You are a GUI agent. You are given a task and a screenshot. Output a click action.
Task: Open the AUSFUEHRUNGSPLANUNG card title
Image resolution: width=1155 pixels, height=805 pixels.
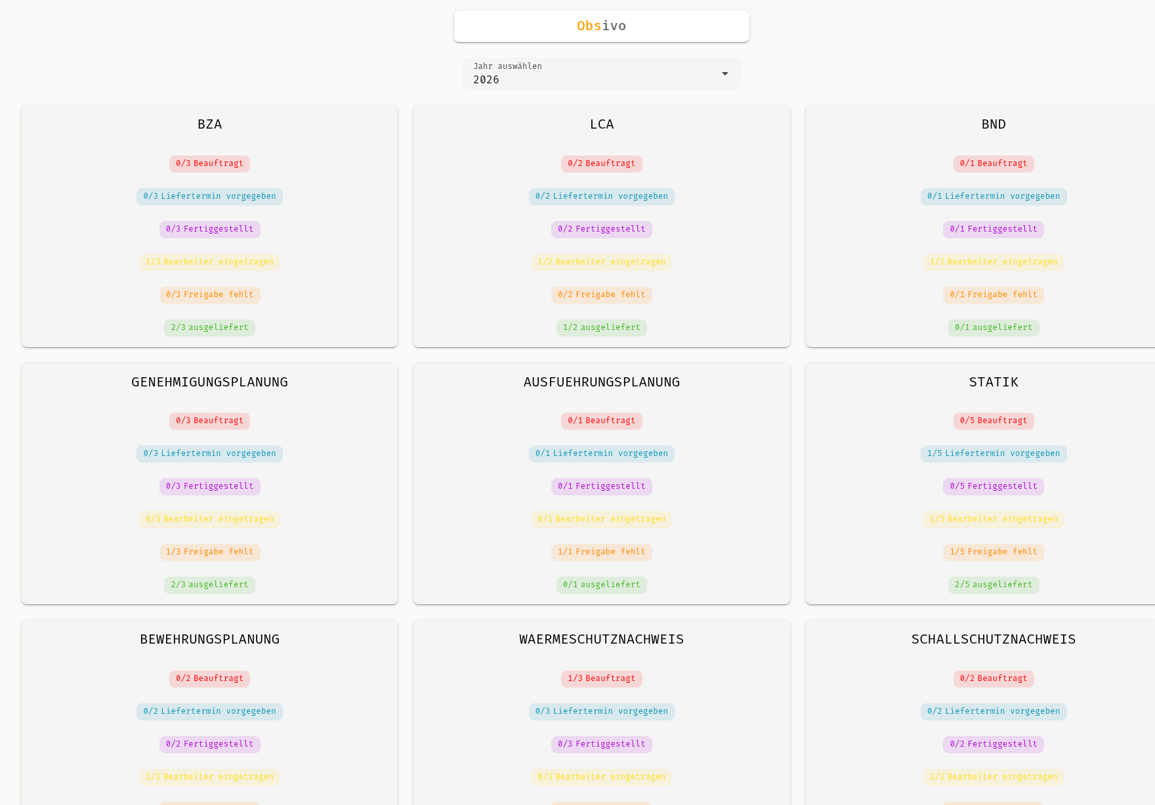(602, 382)
